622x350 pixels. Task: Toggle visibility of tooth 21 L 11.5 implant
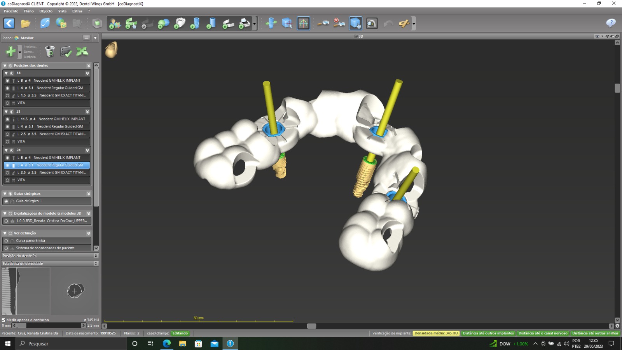click(x=7, y=119)
